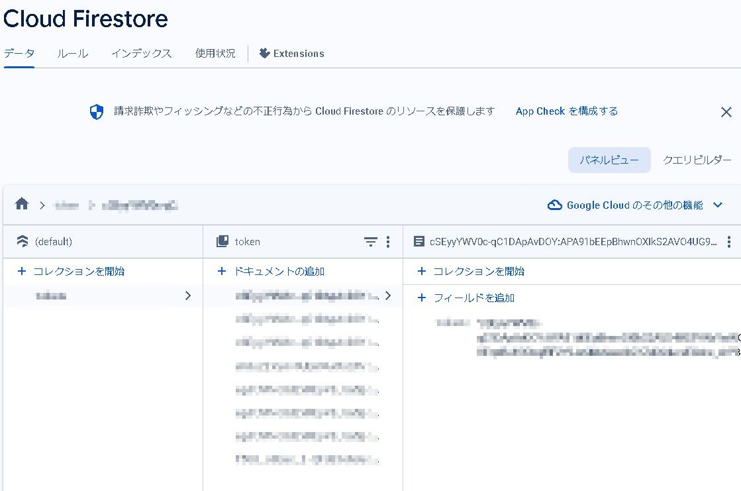This screenshot has height=491, width=741.
Task: Expand the collection row chevron in left panel
Action: tap(188, 296)
